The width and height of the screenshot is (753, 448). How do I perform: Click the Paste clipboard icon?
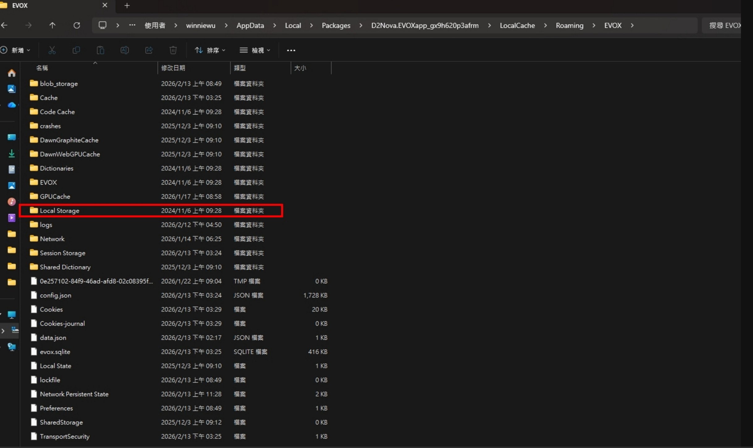pyautogui.click(x=100, y=50)
